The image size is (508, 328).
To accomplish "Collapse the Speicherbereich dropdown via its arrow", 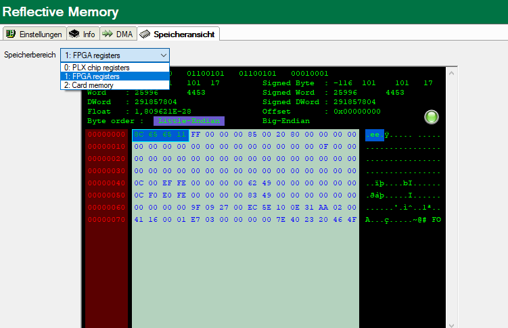I will (x=163, y=55).
